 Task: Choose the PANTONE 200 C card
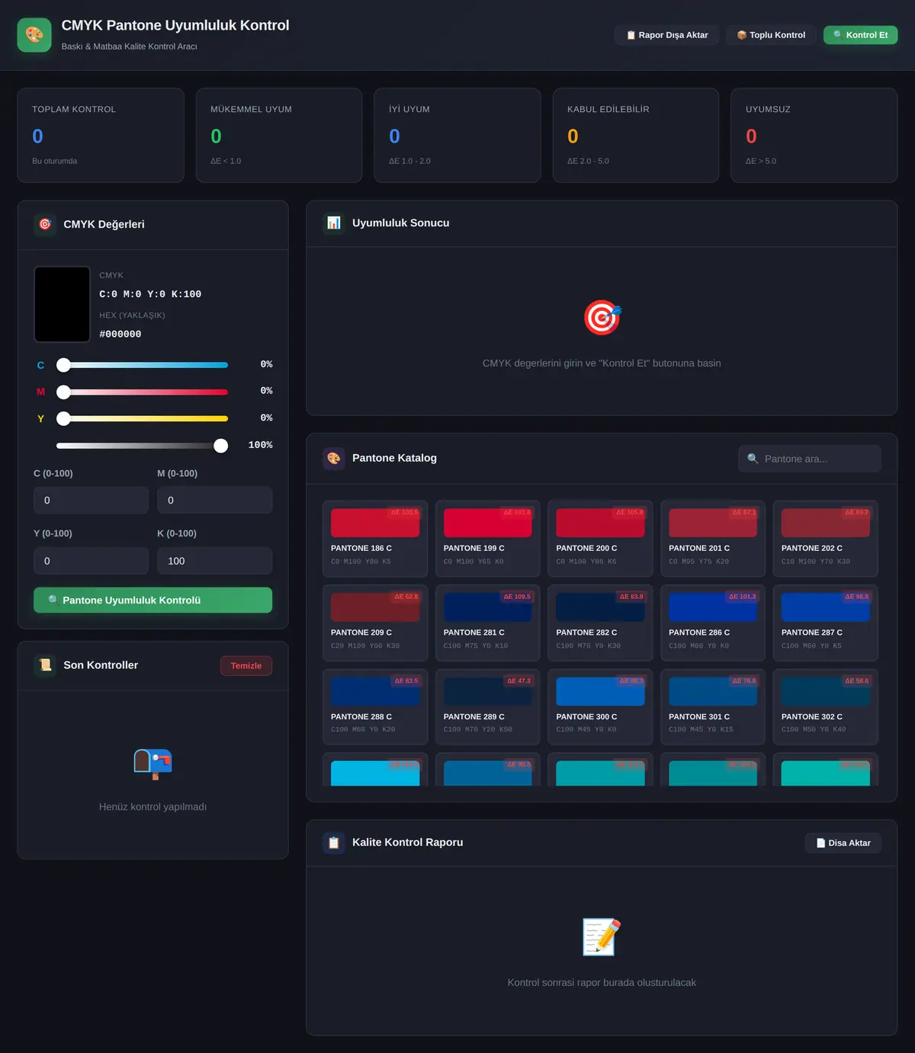(600, 539)
